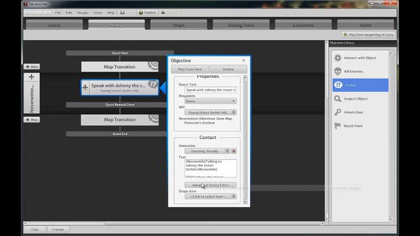
Task: Click the green Publish icon
Action: pyautogui.click(x=141, y=12)
